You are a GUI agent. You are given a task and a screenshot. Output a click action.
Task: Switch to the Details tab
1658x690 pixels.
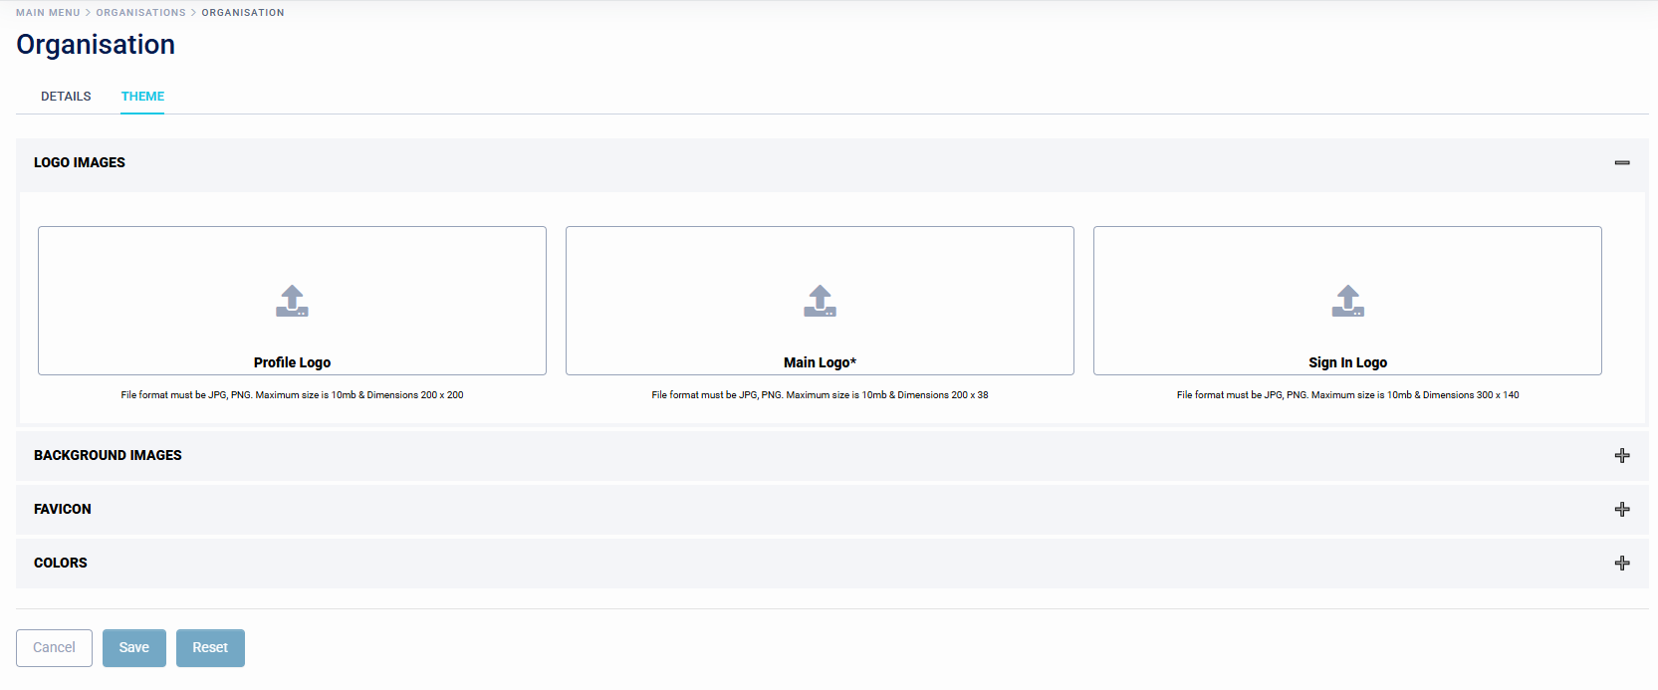pos(66,97)
